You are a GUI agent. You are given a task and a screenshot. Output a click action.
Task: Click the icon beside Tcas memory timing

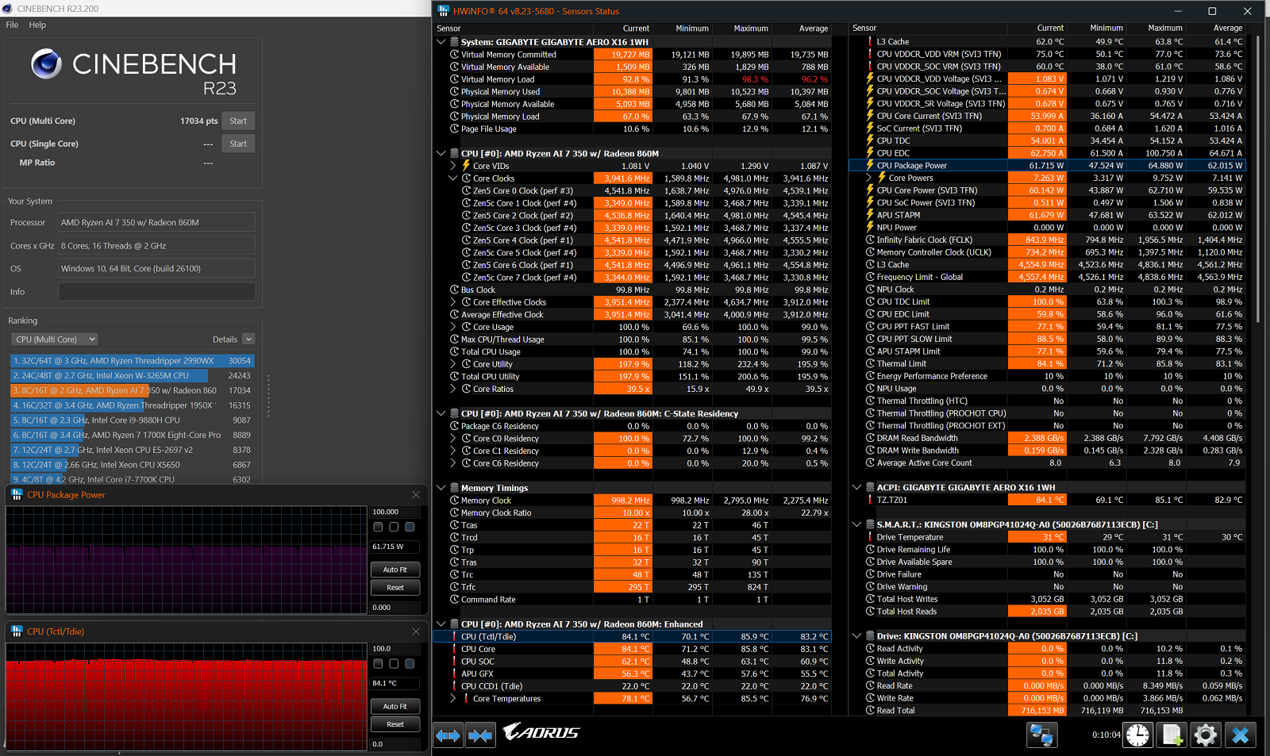(455, 525)
